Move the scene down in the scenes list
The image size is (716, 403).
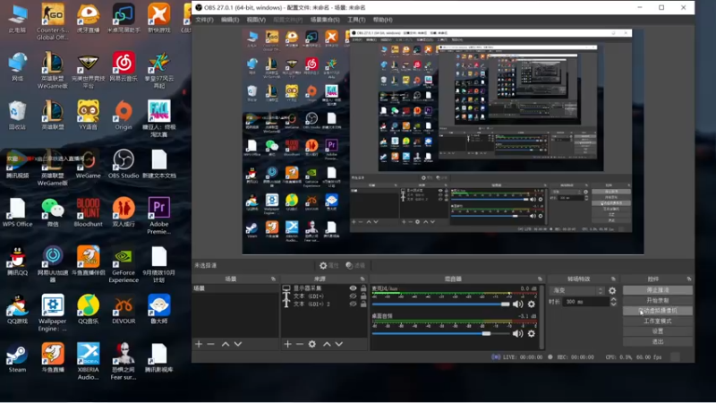coord(238,344)
